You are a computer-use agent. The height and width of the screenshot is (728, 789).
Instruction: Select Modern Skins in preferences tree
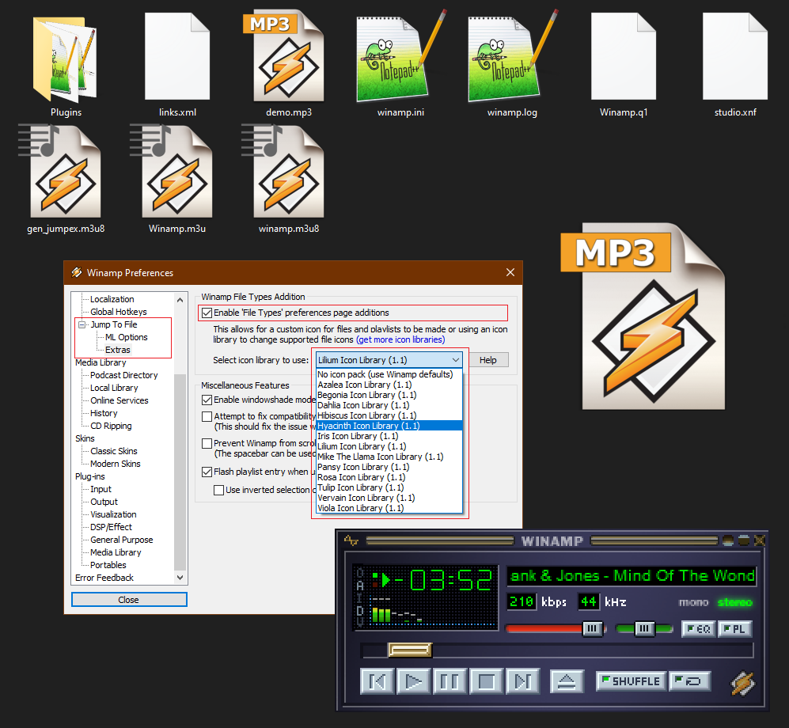(x=116, y=464)
